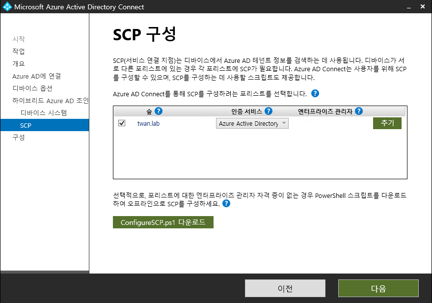The image size is (432, 303).
Task: Download the ConfigureSCP.ps1 script
Action: (163, 222)
